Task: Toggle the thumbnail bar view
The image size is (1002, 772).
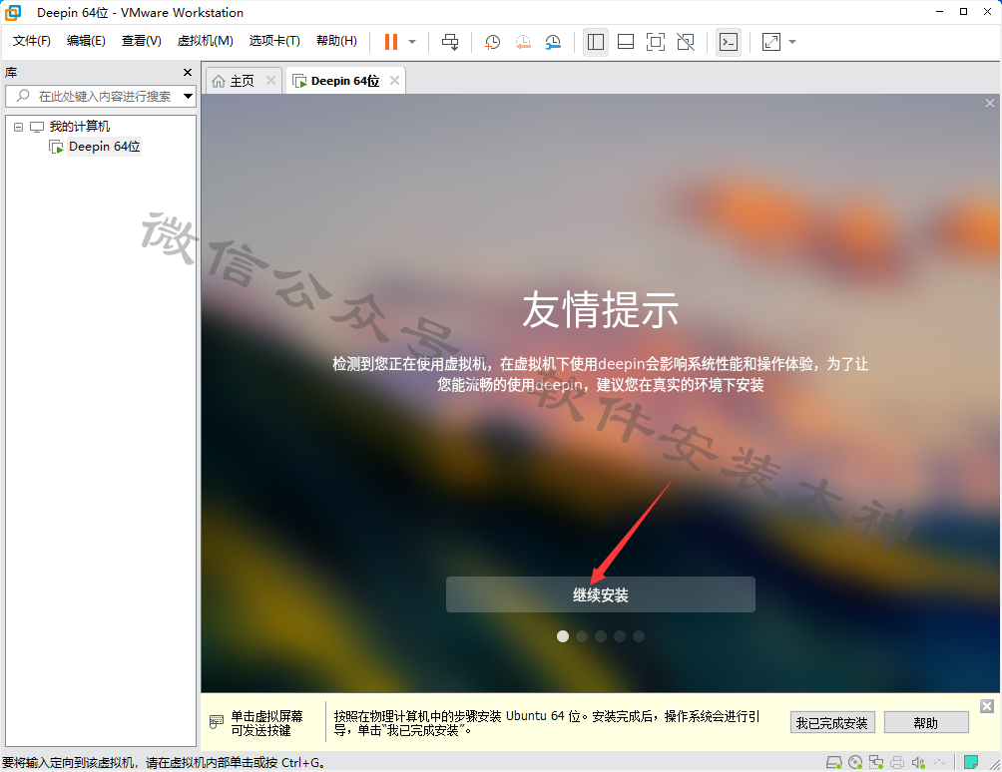Action: pos(626,42)
